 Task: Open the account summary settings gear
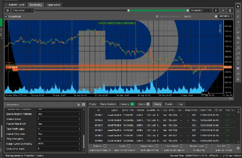[238, 148]
